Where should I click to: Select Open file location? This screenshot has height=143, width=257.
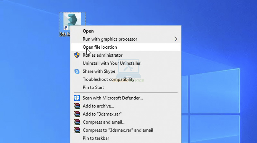tap(100, 47)
